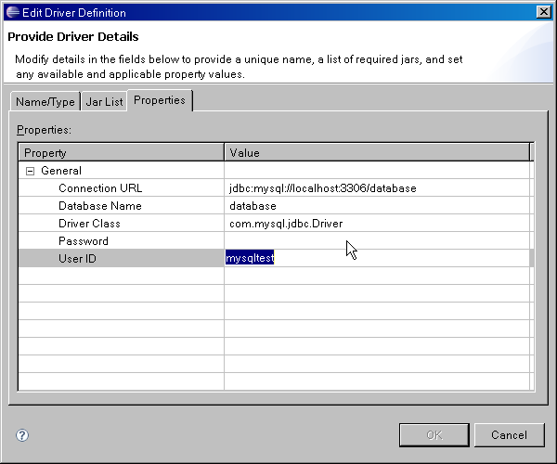
Task: Click the Value column header
Action: click(376, 152)
